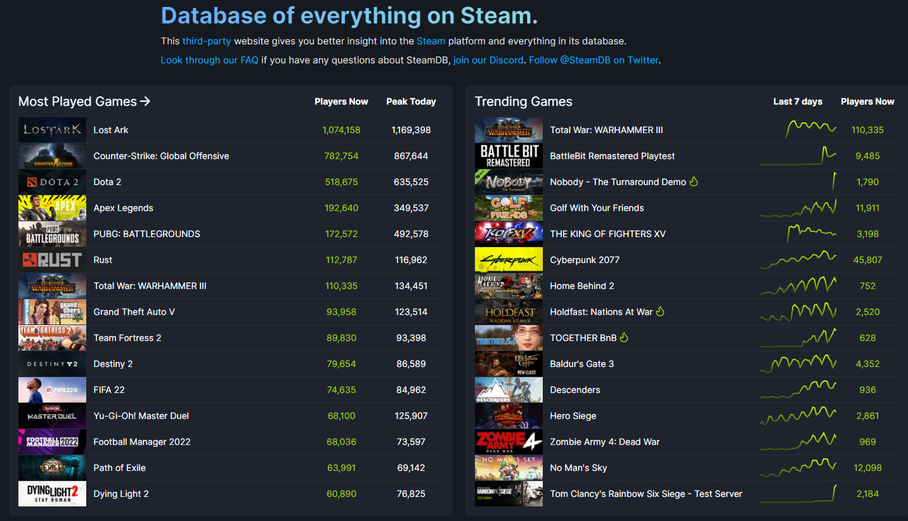Click the Path of Exile thumbnail
908x521 pixels.
52,468
